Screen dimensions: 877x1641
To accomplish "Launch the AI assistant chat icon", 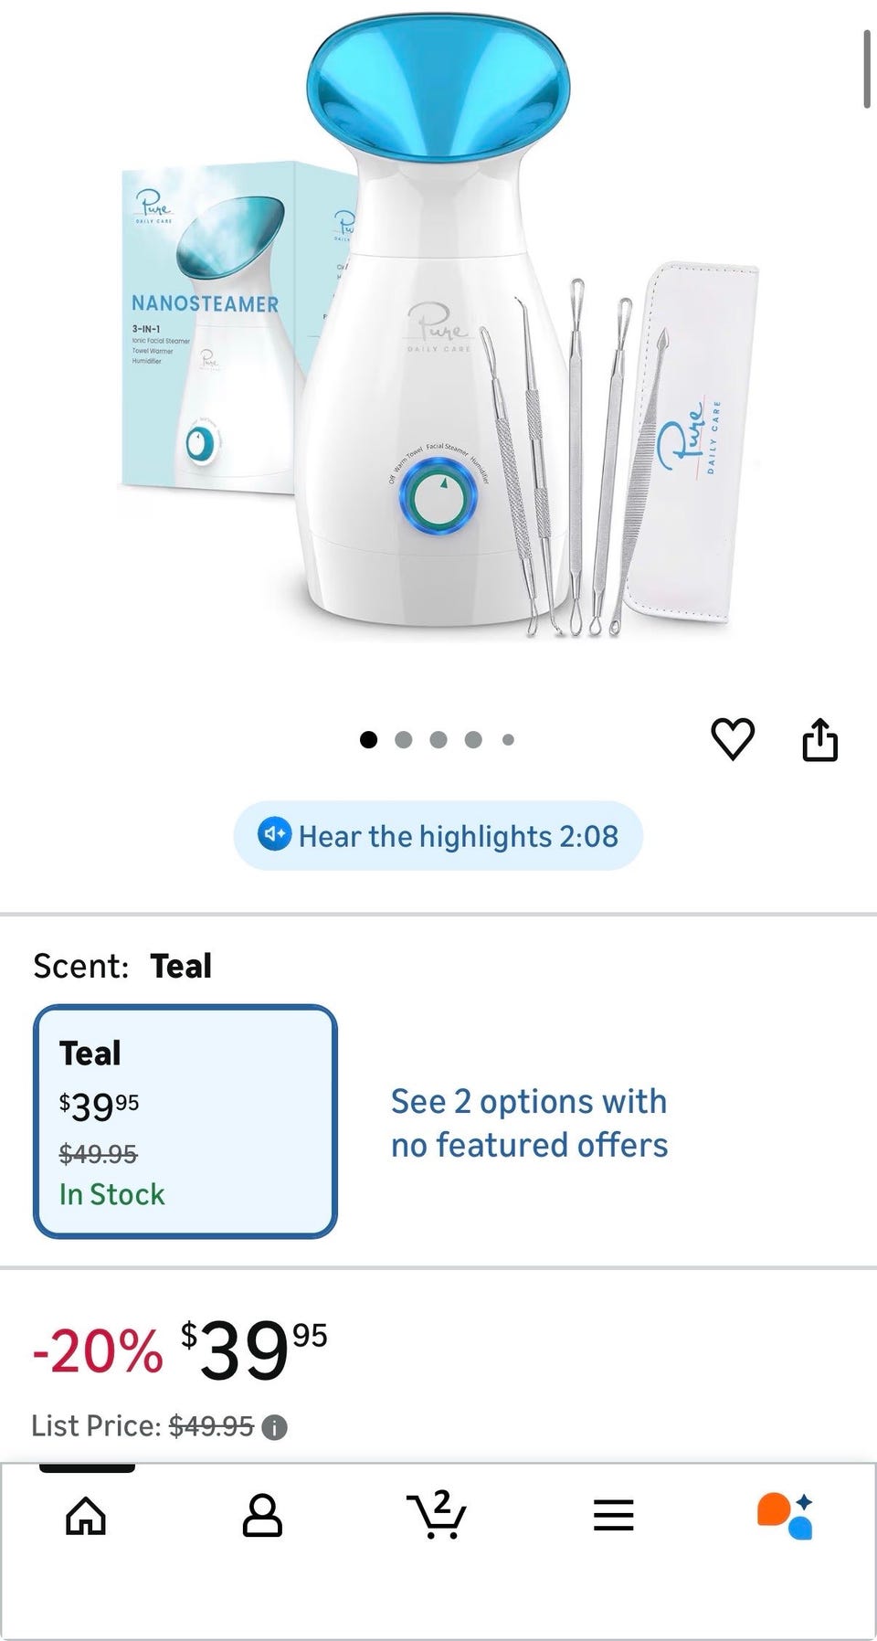I will click(785, 1516).
